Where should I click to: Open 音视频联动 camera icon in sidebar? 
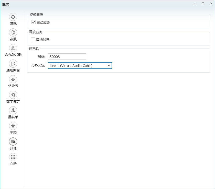pos(13,48)
